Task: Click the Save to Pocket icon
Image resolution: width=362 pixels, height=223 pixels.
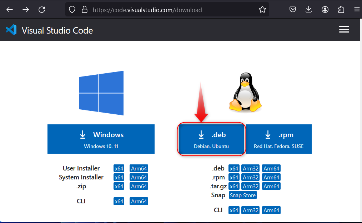Action: 293,10
